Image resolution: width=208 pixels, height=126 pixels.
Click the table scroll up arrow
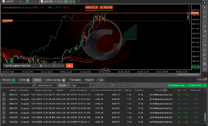click(x=205, y=90)
